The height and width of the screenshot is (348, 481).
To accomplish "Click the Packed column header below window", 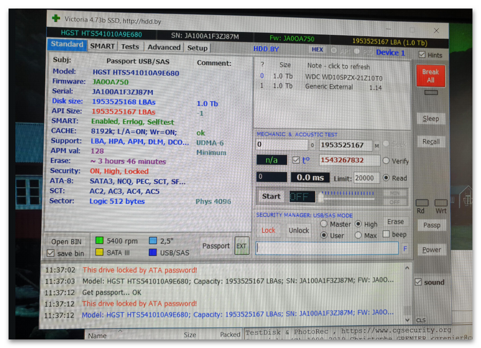I will tap(230, 334).
